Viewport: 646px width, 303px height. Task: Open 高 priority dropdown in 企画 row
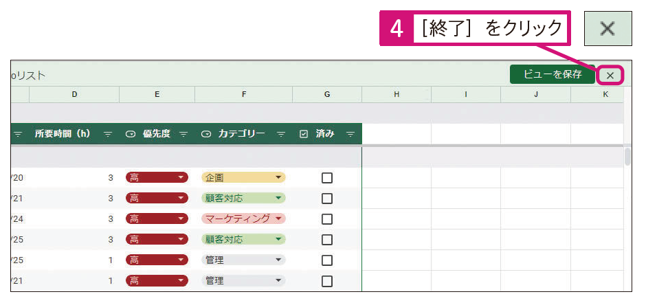157,178
